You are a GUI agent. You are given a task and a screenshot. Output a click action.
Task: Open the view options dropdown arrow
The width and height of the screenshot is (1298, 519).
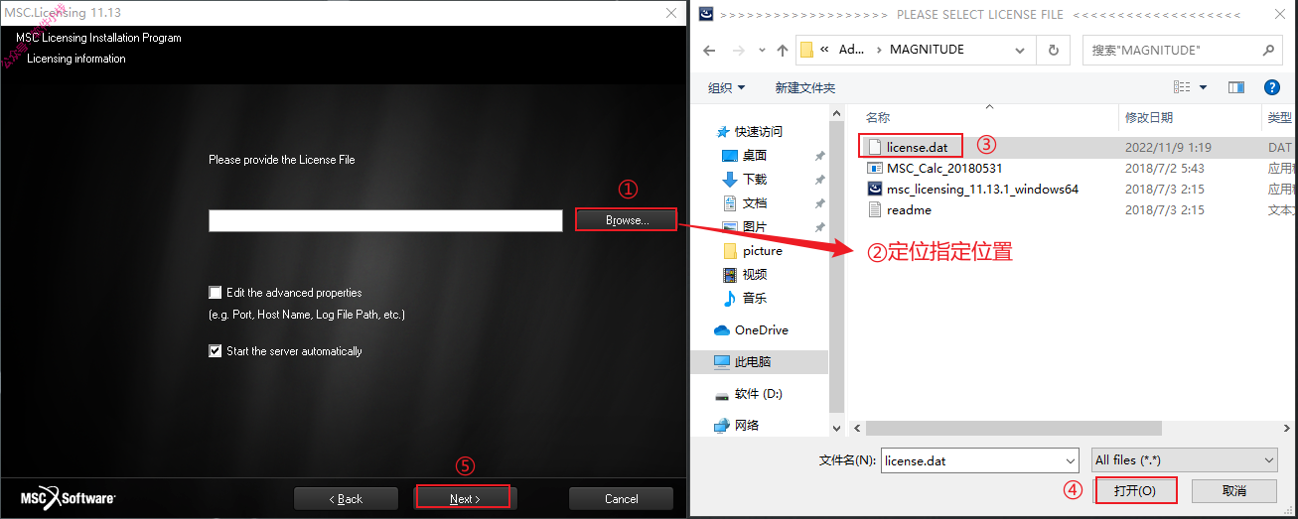point(1205,88)
